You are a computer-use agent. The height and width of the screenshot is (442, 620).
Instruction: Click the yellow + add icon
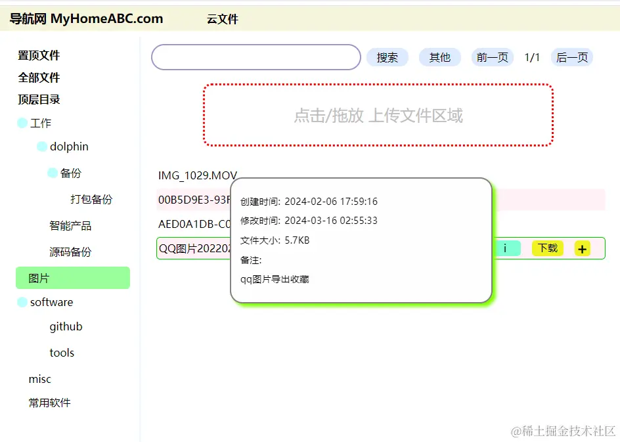581,248
